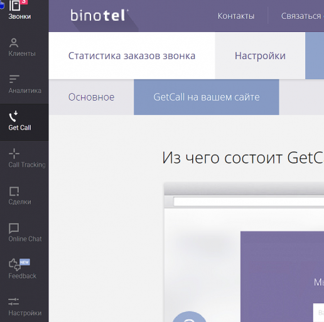The width and height of the screenshot is (324, 322).
Task: Click the Звонки sidebar label
Action: (x=19, y=16)
